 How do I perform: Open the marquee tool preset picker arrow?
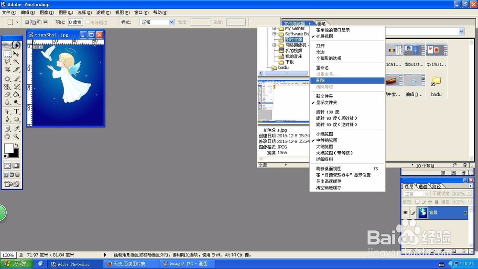(17, 22)
